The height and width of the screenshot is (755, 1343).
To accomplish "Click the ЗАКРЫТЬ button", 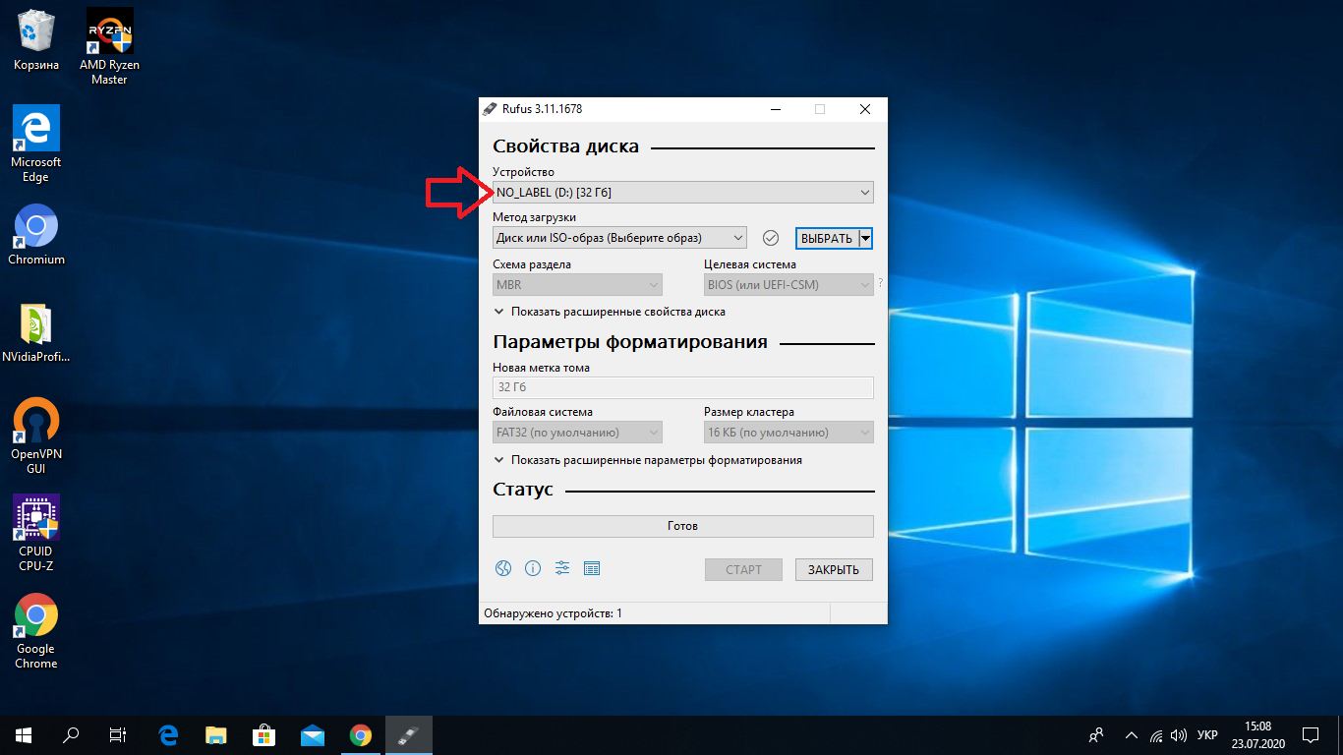I will [834, 569].
